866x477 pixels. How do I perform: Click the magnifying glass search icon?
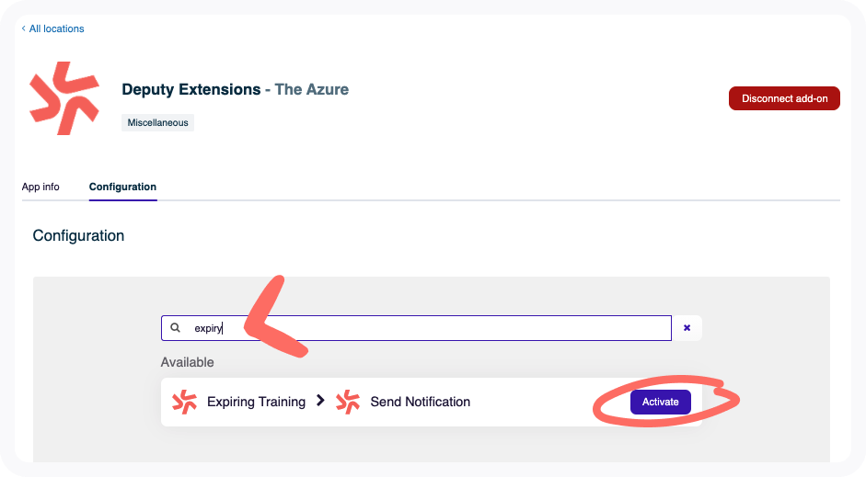pyautogui.click(x=175, y=327)
